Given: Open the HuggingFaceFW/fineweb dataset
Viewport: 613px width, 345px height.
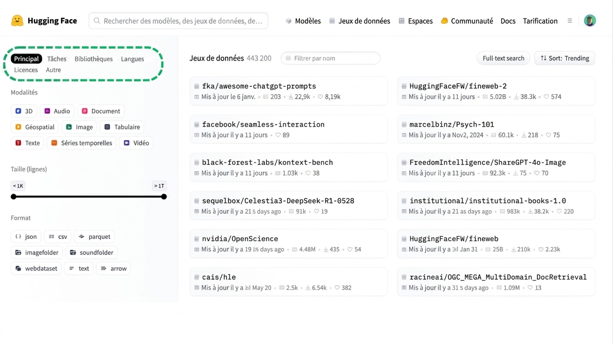Looking at the screenshot, I should [496, 243].
